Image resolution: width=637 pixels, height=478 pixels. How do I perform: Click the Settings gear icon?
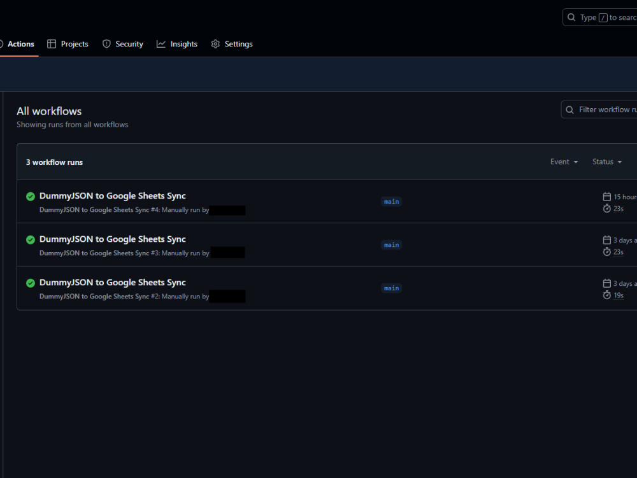(215, 44)
